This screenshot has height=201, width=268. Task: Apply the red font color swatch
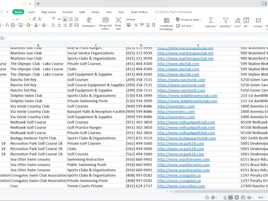(x=36, y=25)
